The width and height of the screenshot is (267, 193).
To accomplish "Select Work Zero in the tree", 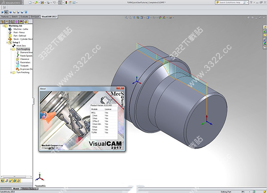I will (x=21, y=46).
